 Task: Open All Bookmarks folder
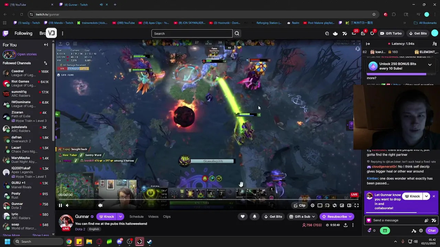tap(425, 23)
